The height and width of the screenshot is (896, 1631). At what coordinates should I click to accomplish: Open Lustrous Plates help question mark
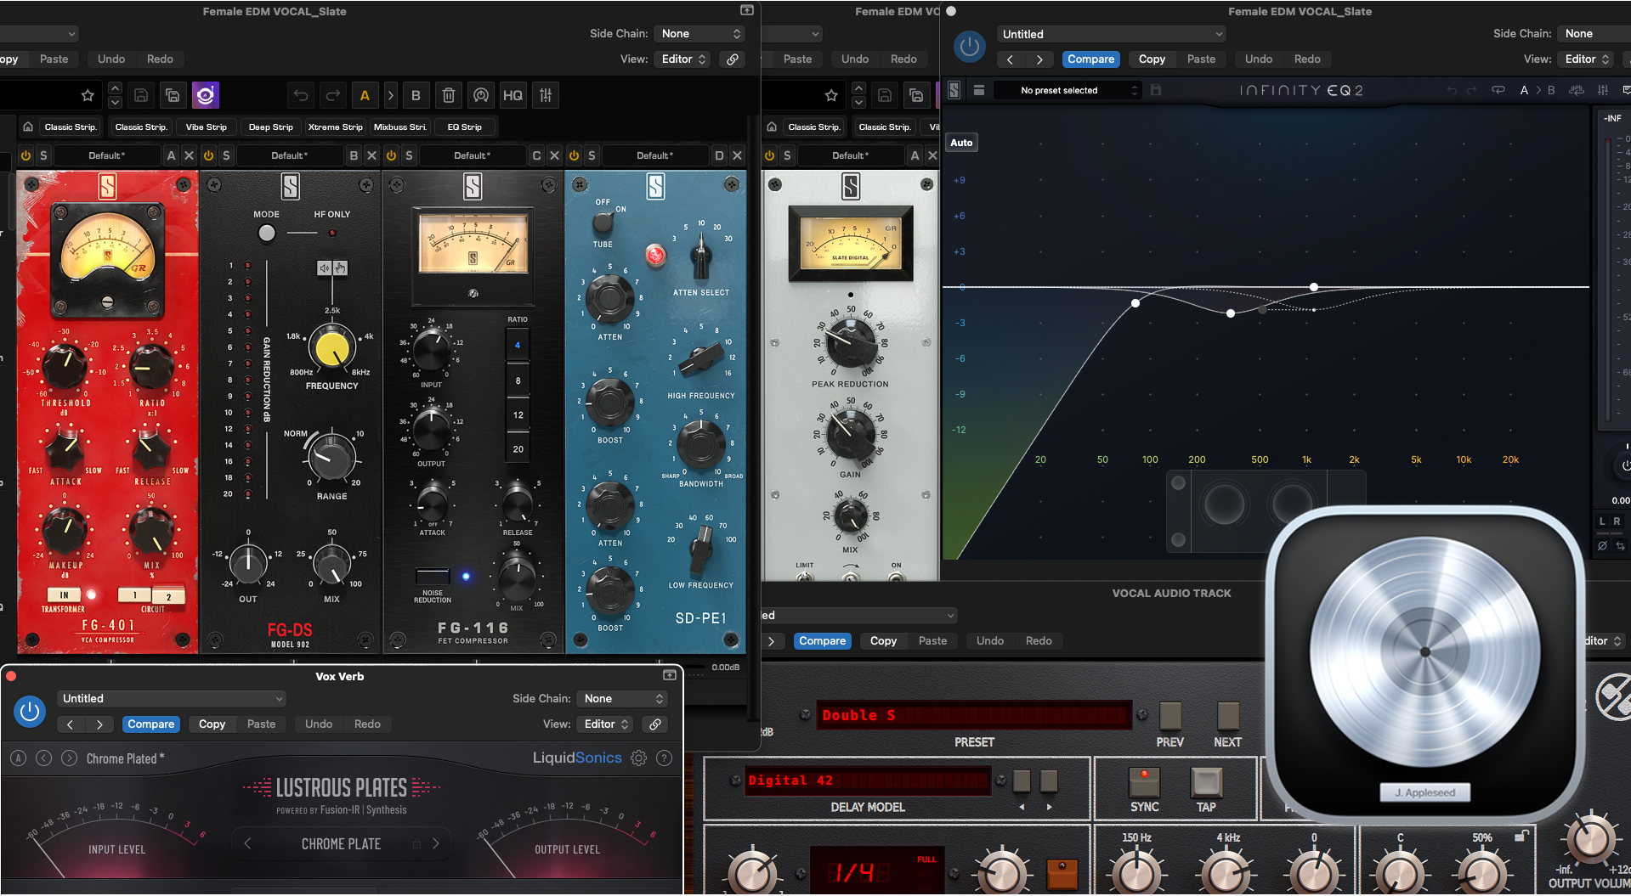(x=665, y=758)
